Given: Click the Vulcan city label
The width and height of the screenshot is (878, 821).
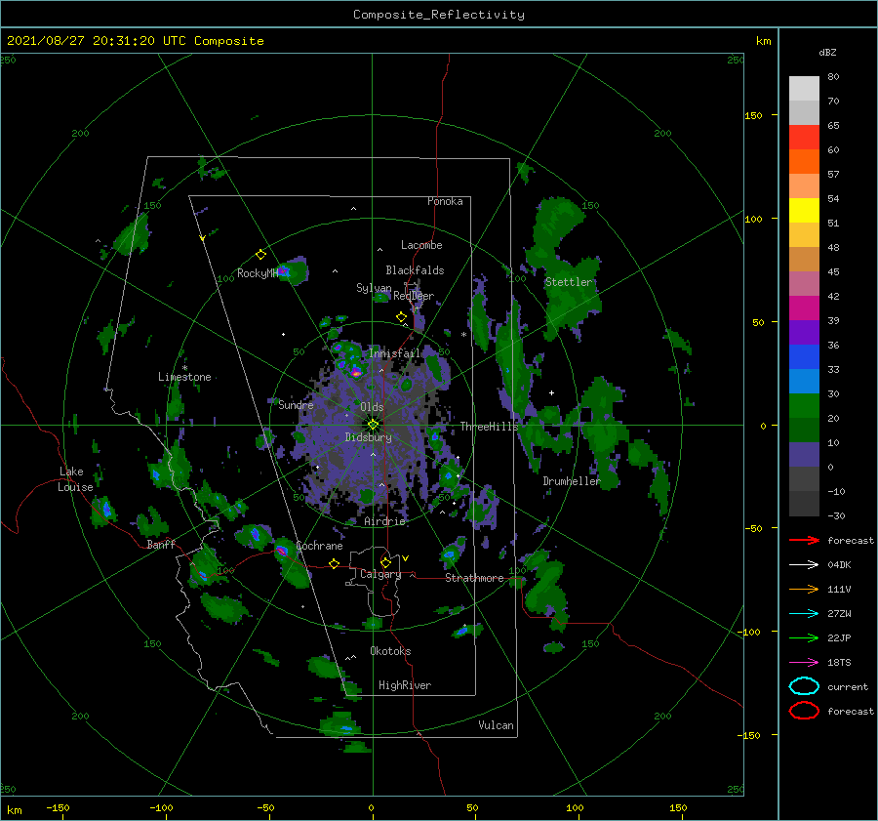Looking at the screenshot, I should coord(496,725).
